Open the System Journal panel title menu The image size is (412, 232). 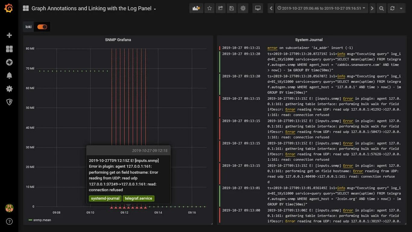click(x=309, y=40)
